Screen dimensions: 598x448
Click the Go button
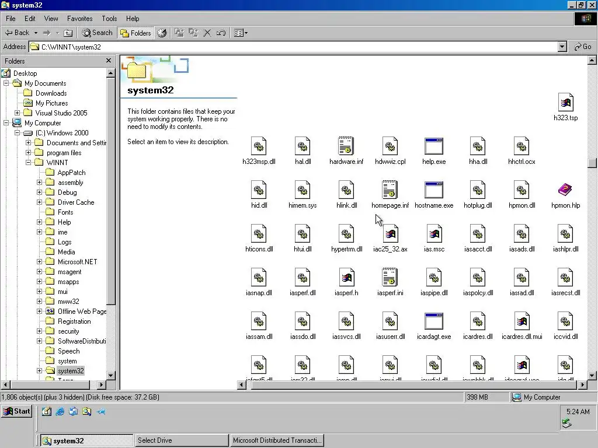[x=583, y=47]
